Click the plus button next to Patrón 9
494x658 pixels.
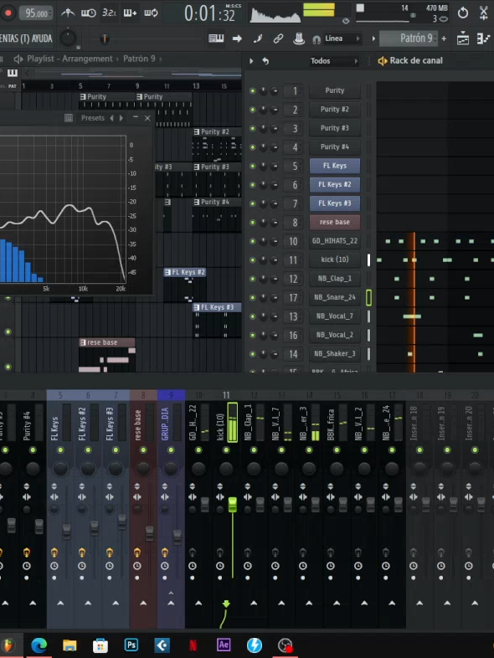coord(444,39)
